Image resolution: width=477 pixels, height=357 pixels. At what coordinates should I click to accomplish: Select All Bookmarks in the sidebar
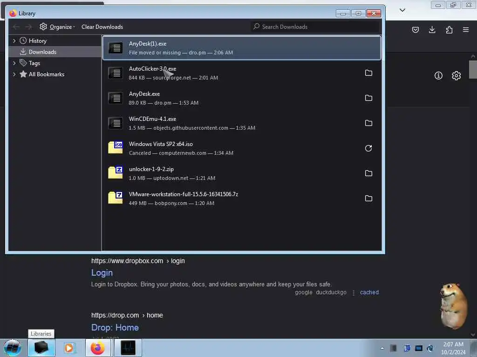(46, 74)
